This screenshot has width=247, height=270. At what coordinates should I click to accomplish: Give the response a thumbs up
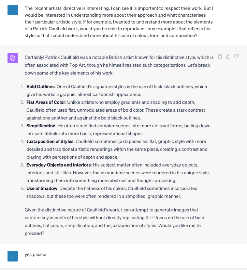[x=228, y=57]
